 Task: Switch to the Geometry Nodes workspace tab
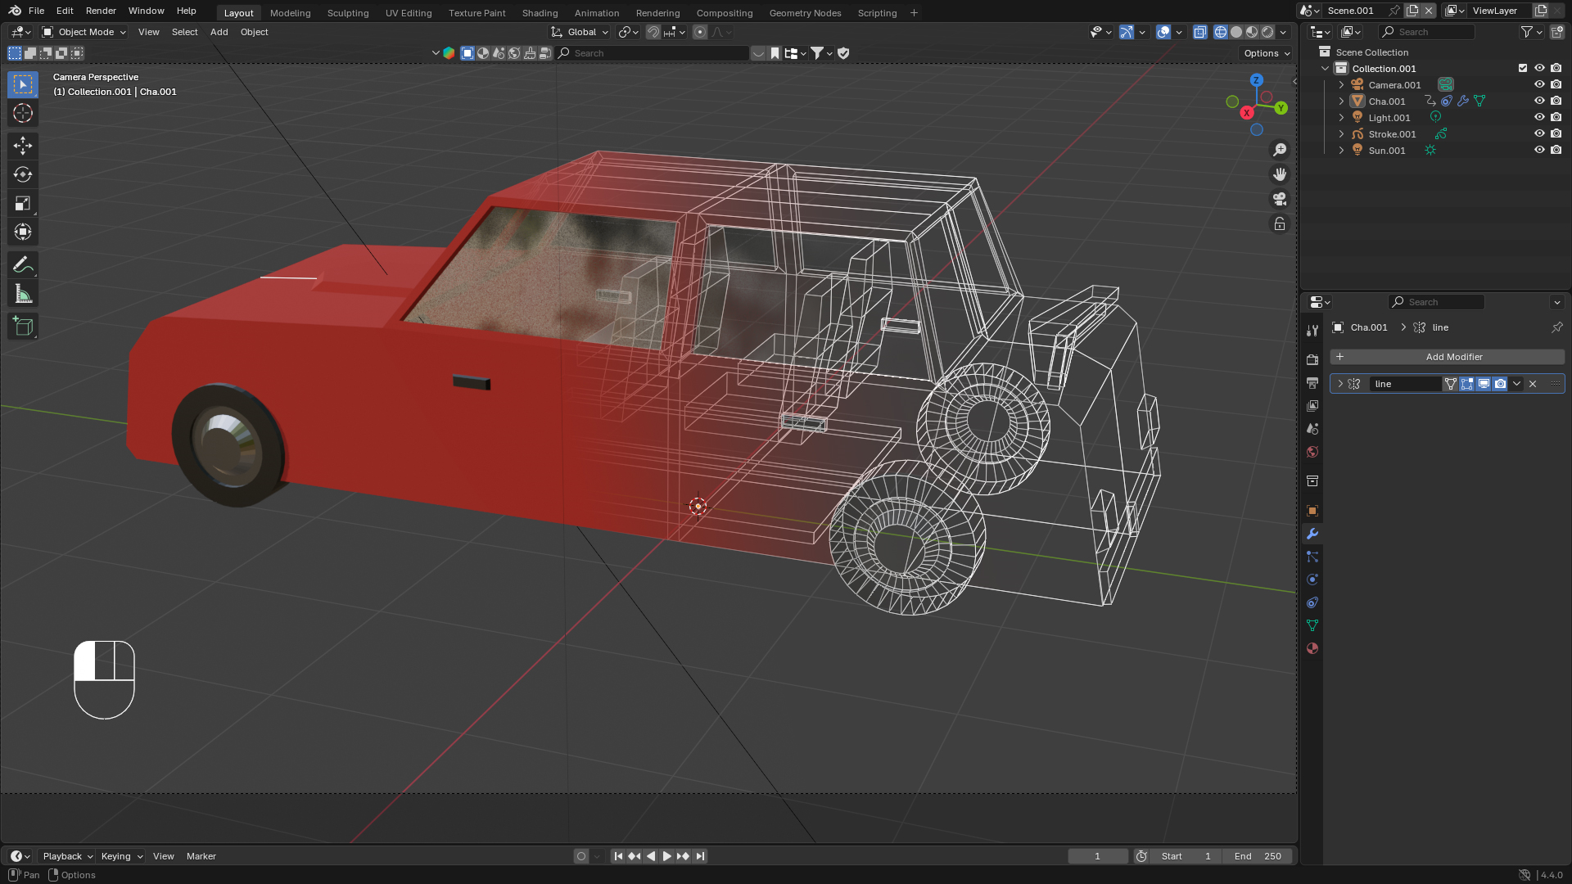805,13
